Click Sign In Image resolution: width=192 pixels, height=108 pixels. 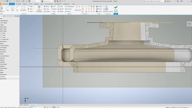point(167,1)
